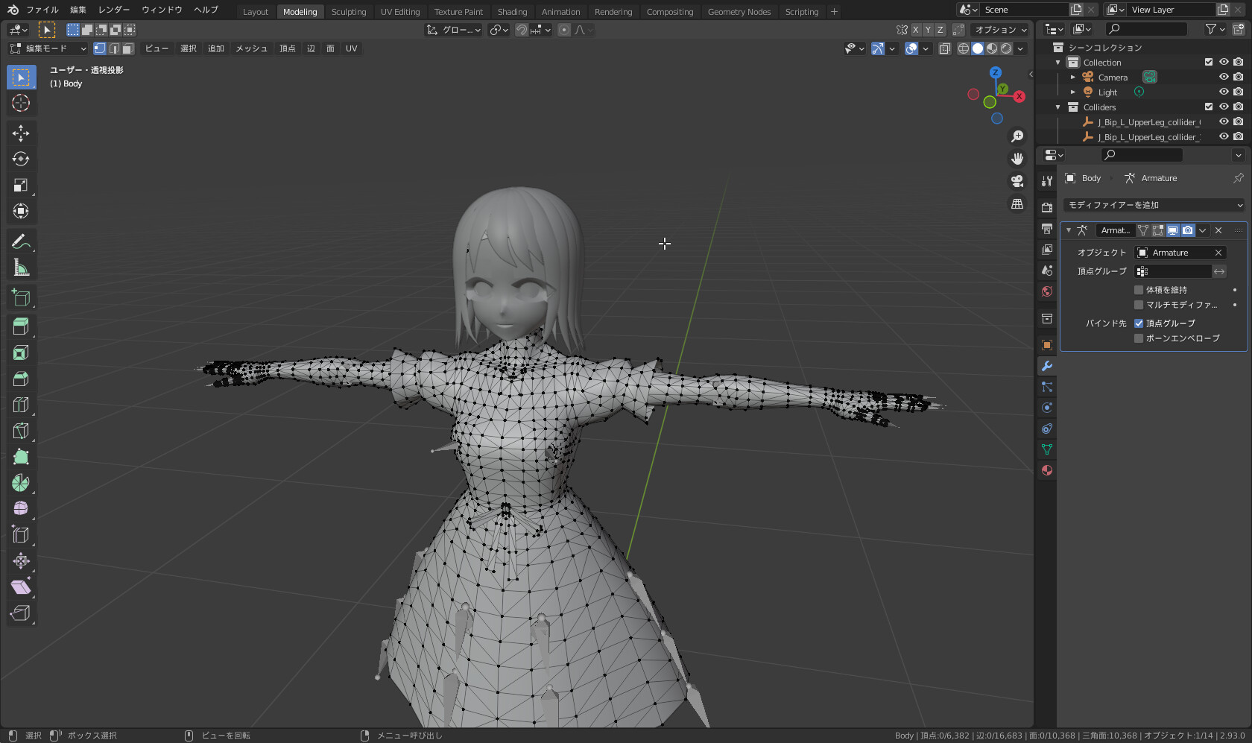Open the 選択 menu in viewport header
Viewport: 1252px width, 743px height.
tap(189, 48)
